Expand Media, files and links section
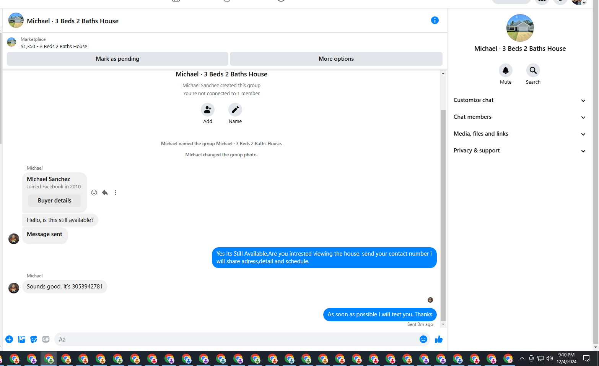 tap(519, 134)
